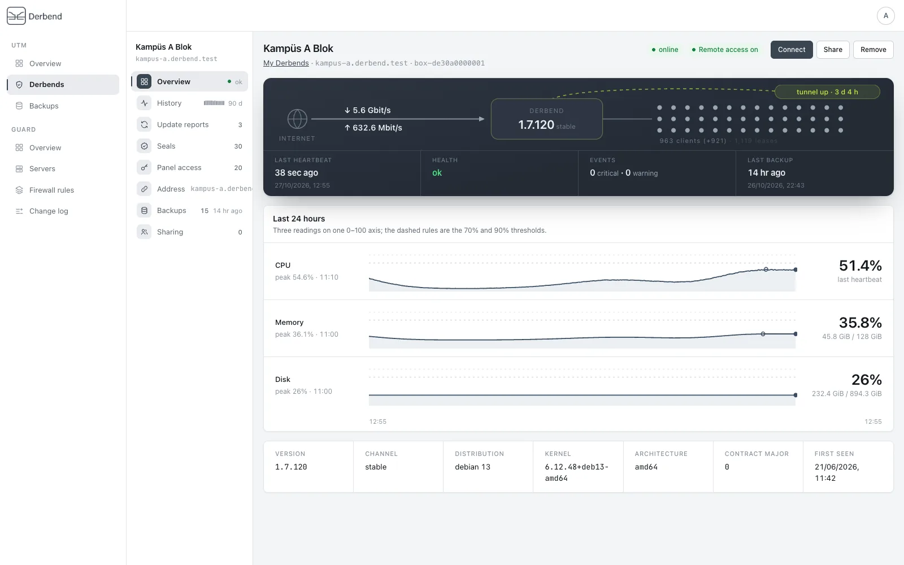
Task: Click the Kampüs A Blok panel heading
Action: [x=163, y=47]
